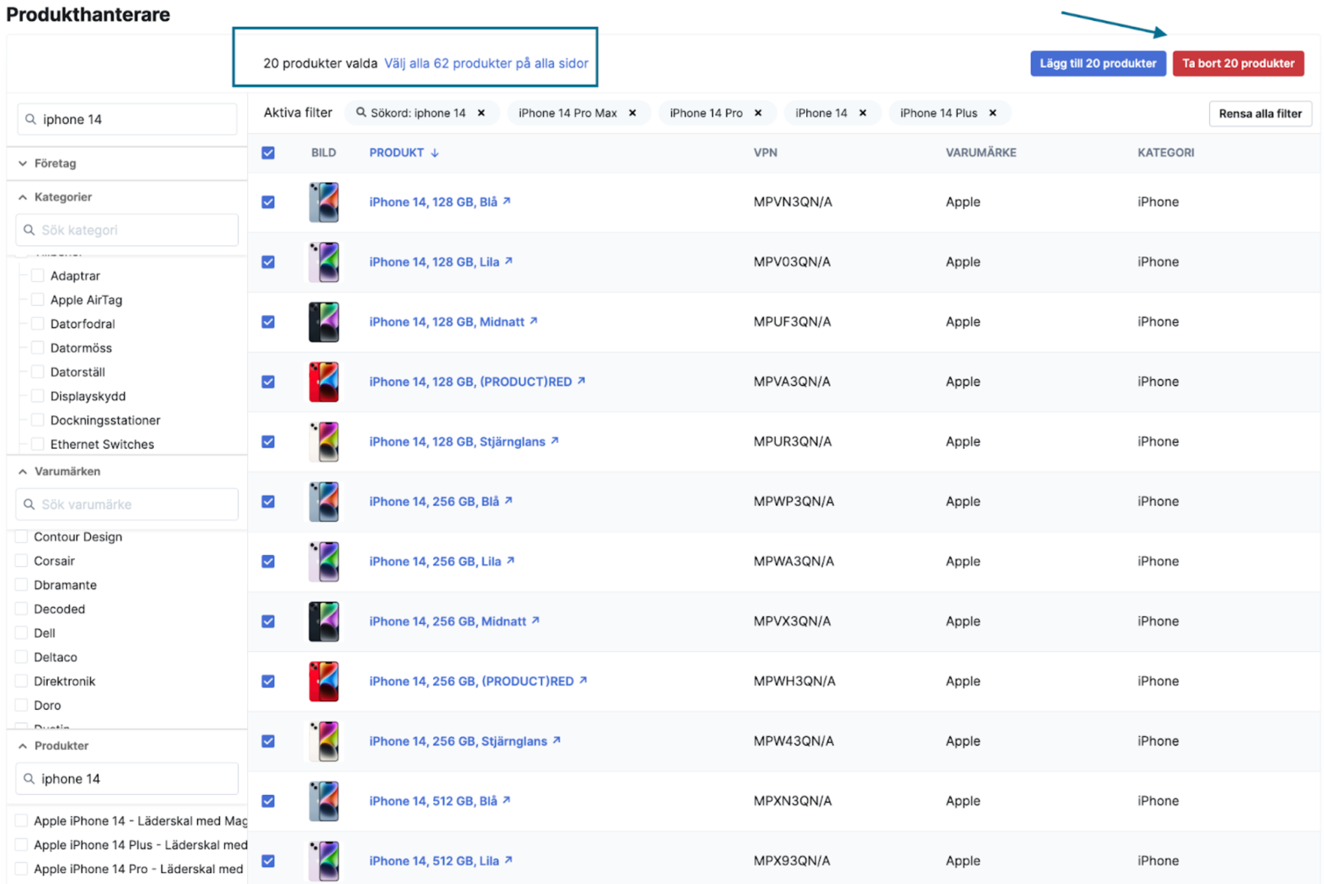Click thumbnail of iPhone 14, 128 GB, (PRODUCT)RED
Image resolution: width=1324 pixels, height=884 pixels.
point(324,382)
